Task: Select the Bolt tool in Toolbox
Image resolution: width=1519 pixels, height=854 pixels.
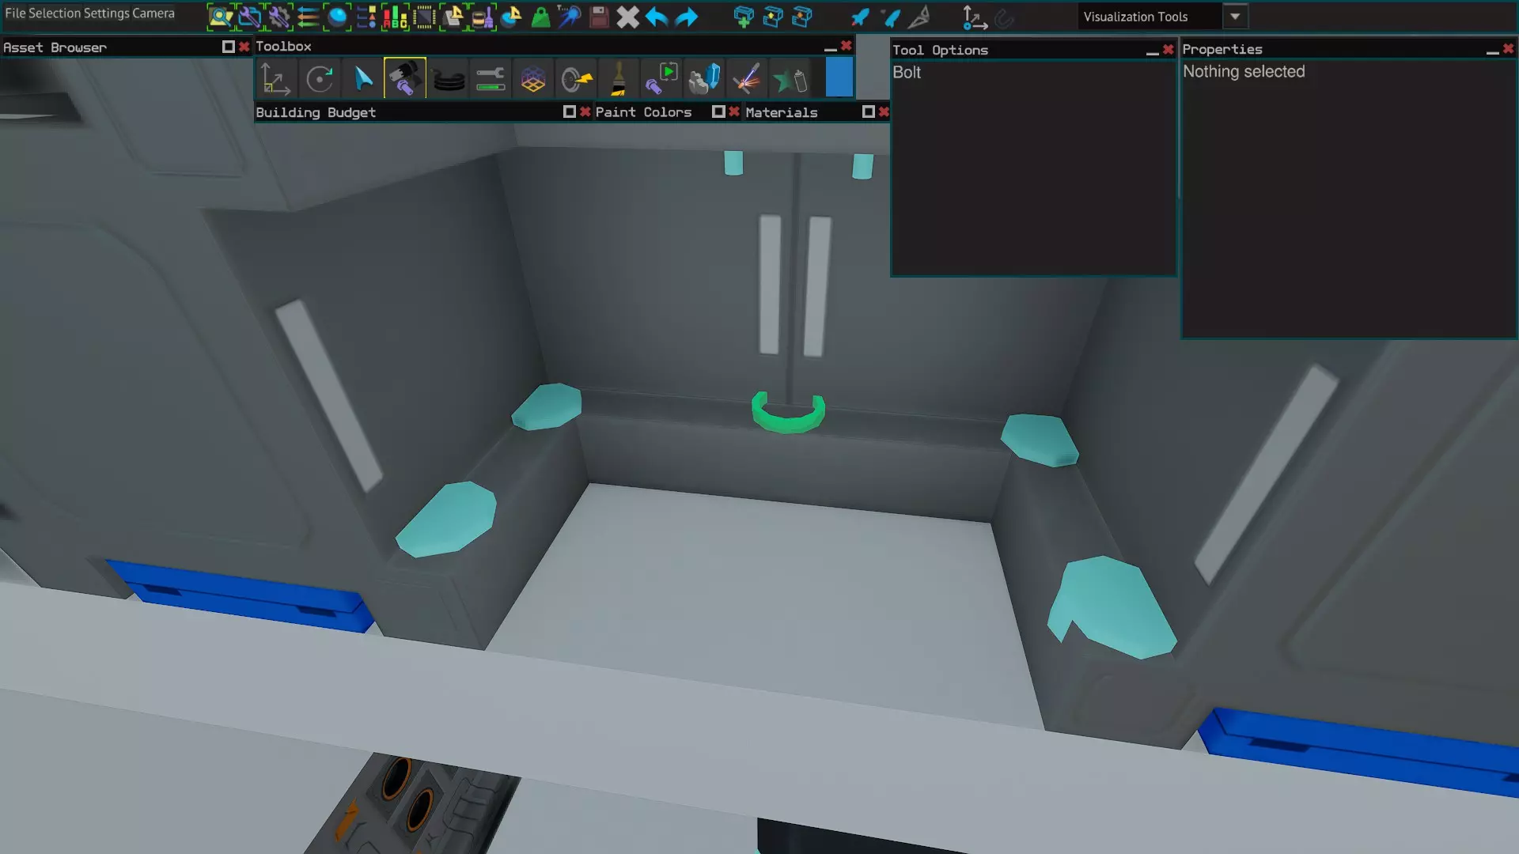Action: point(404,79)
